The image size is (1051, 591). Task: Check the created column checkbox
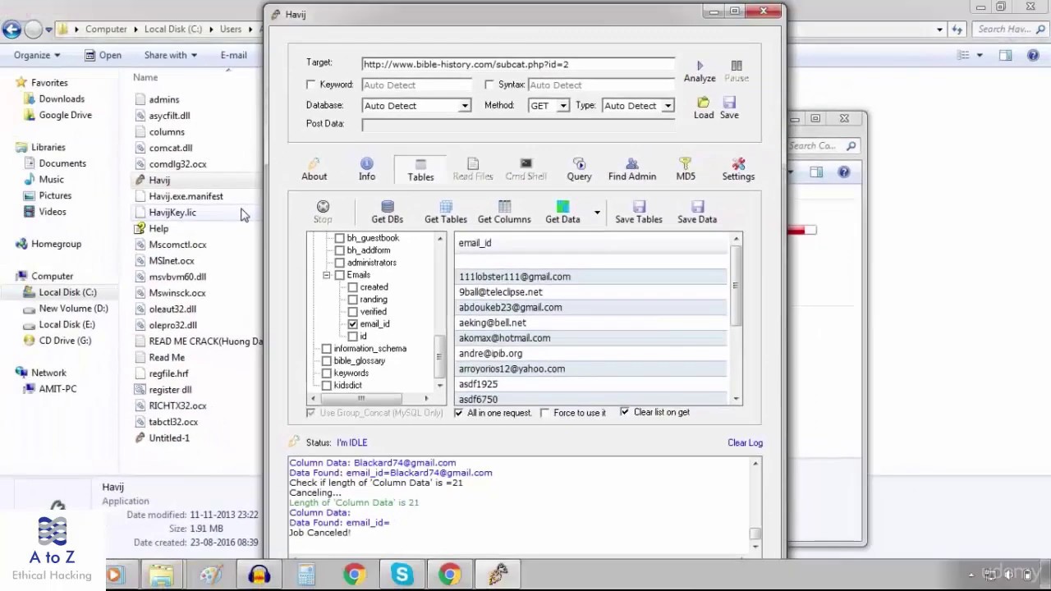(x=353, y=287)
